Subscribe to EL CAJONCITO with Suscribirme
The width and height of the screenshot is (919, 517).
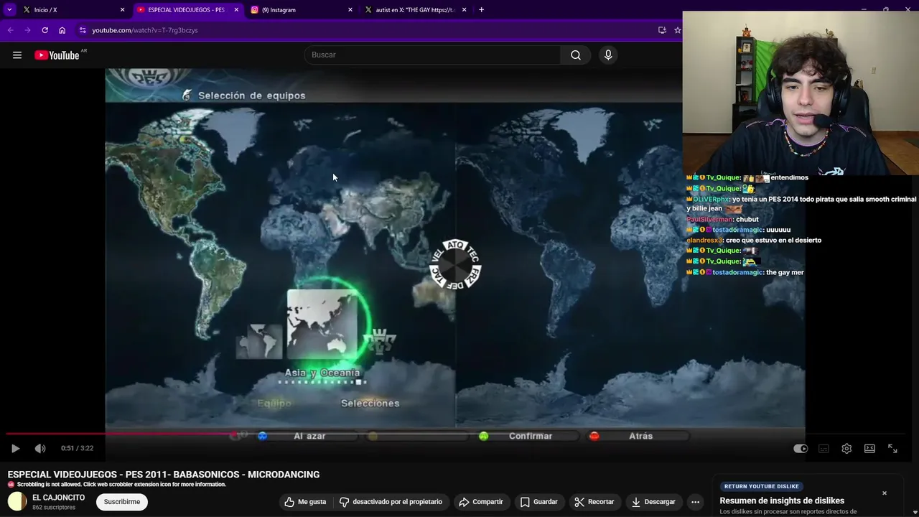121,502
